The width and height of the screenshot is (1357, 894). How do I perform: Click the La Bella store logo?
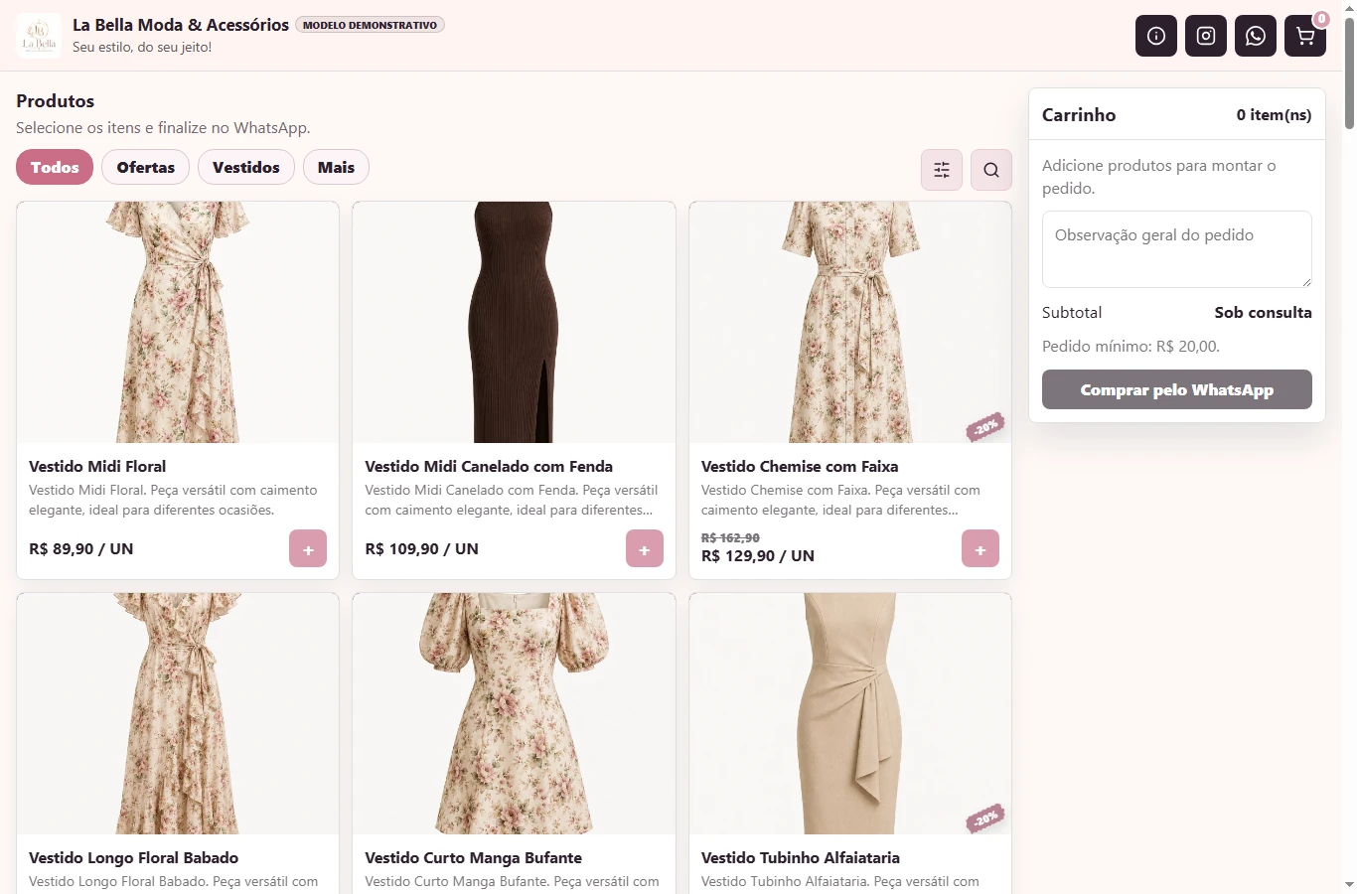coord(39,36)
